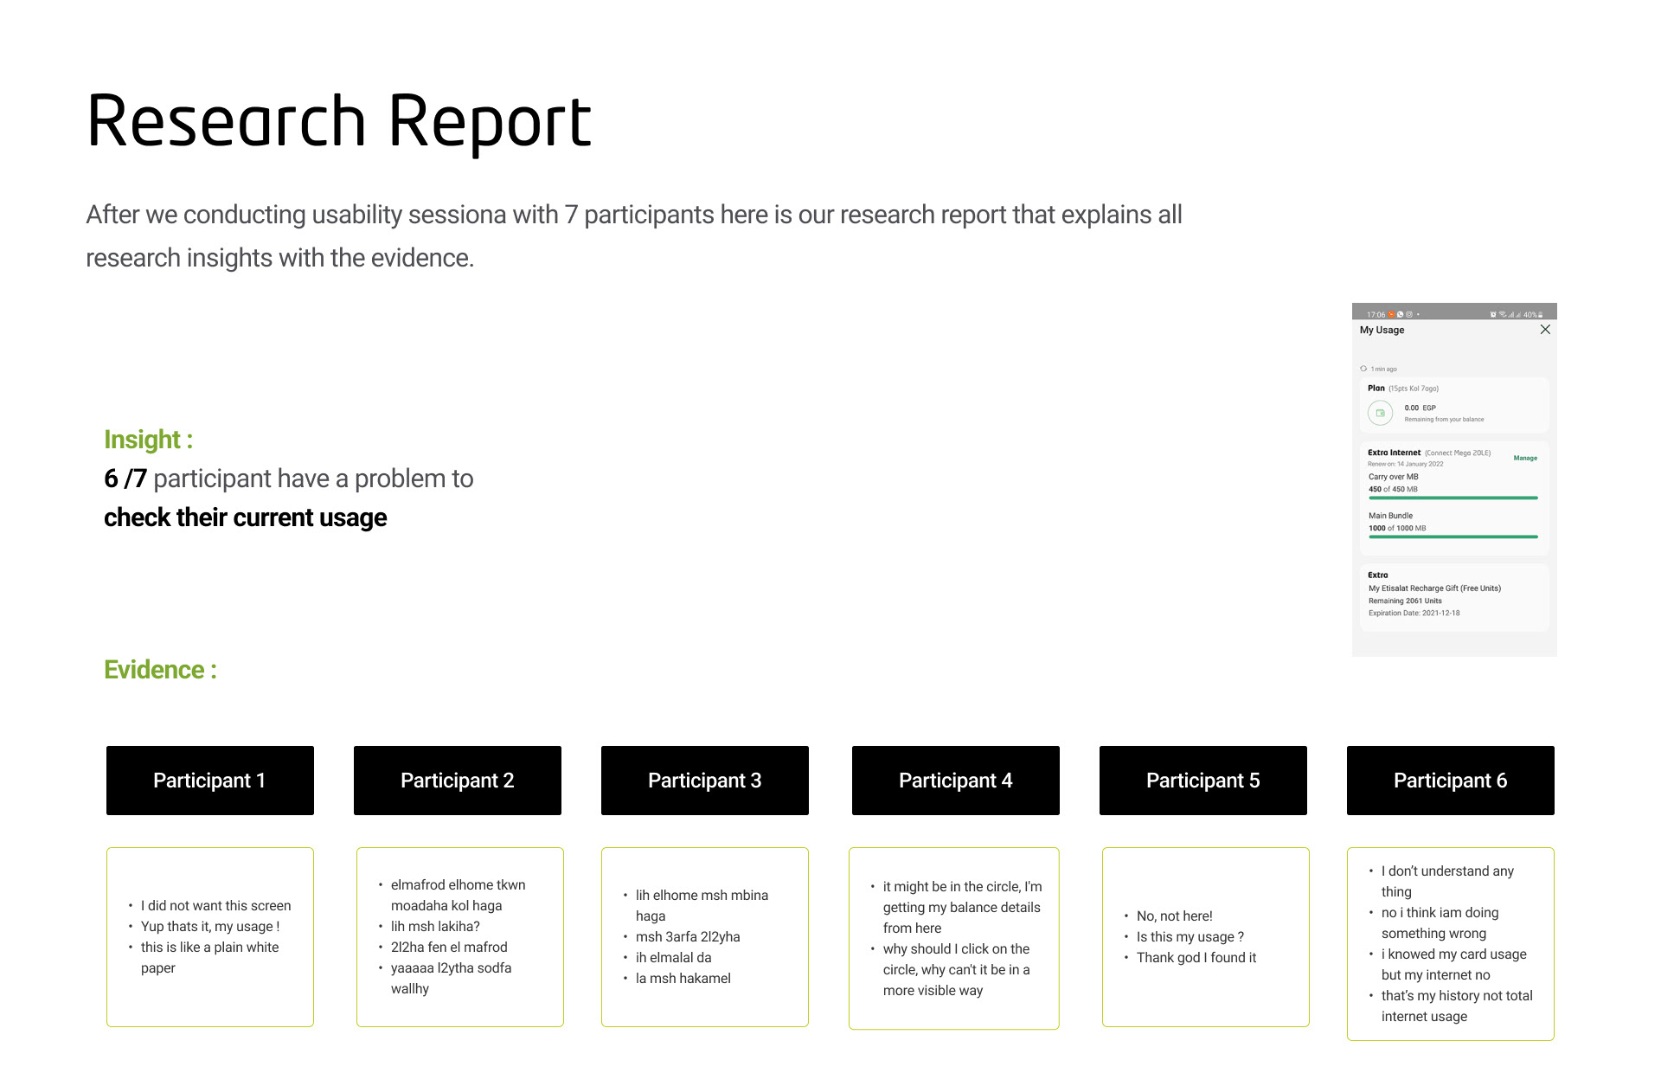Select the Participant 1 header box

(209, 780)
